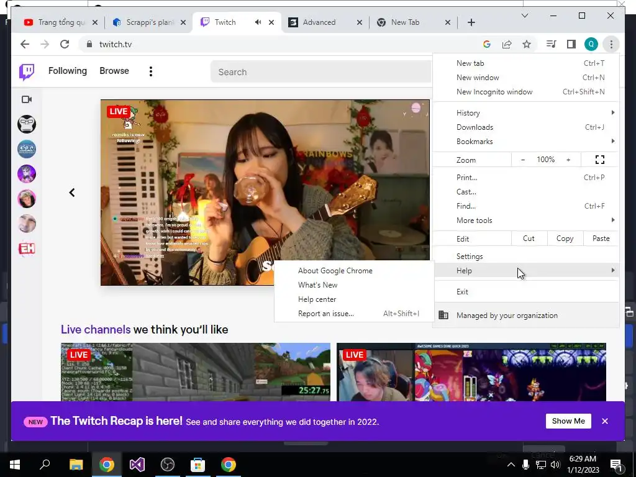
Task: Share this page icon in address bar
Action: [x=507, y=44]
